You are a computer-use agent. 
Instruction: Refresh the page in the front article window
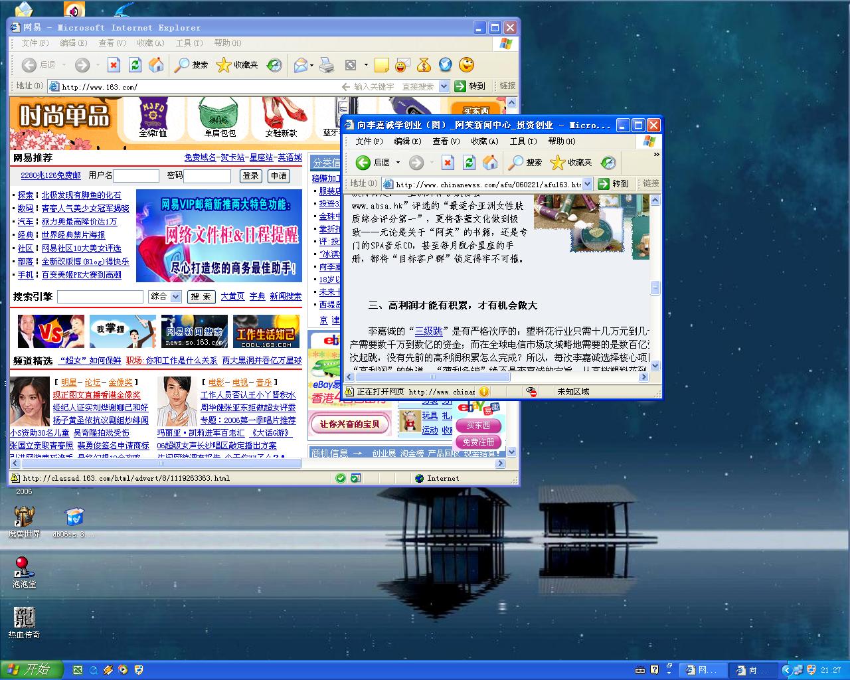click(x=469, y=163)
